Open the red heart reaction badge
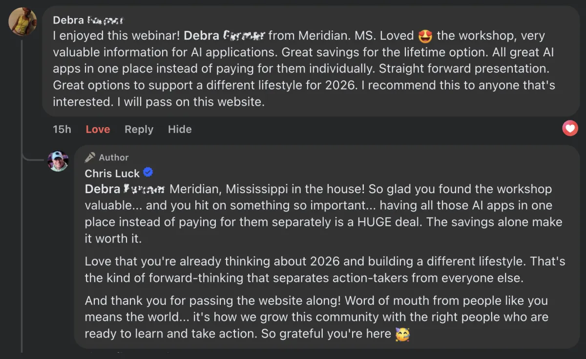 (x=570, y=129)
